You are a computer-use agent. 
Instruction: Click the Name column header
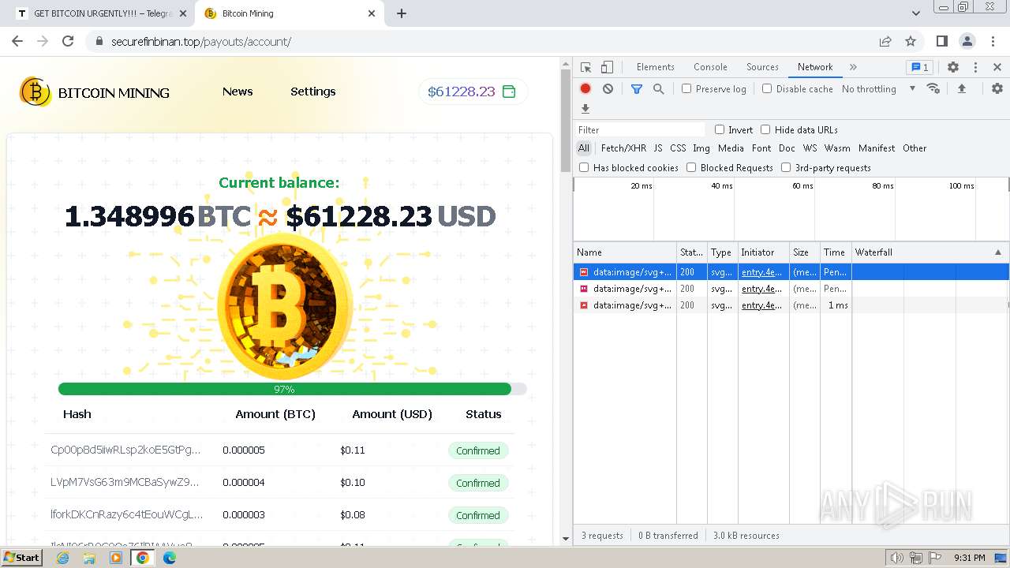point(624,252)
